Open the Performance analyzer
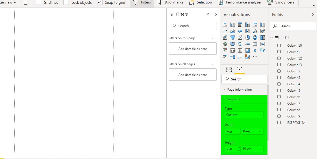 click(240, 2)
